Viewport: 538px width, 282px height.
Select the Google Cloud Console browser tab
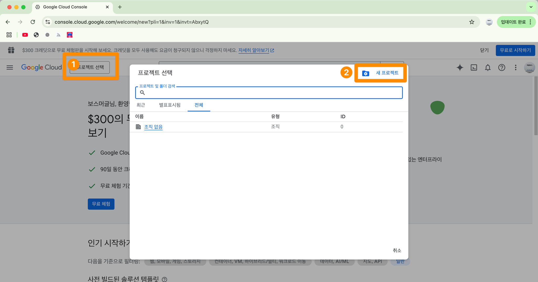pyautogui.click(x=73, y=7)
